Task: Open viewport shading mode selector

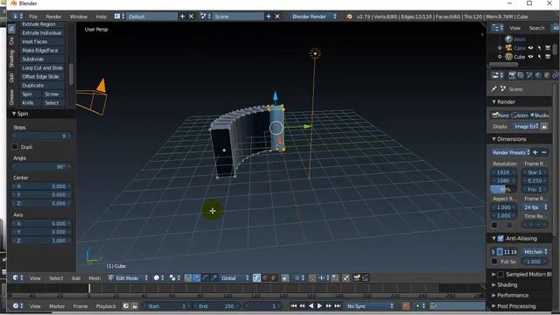Action: [x=159, y=277]
